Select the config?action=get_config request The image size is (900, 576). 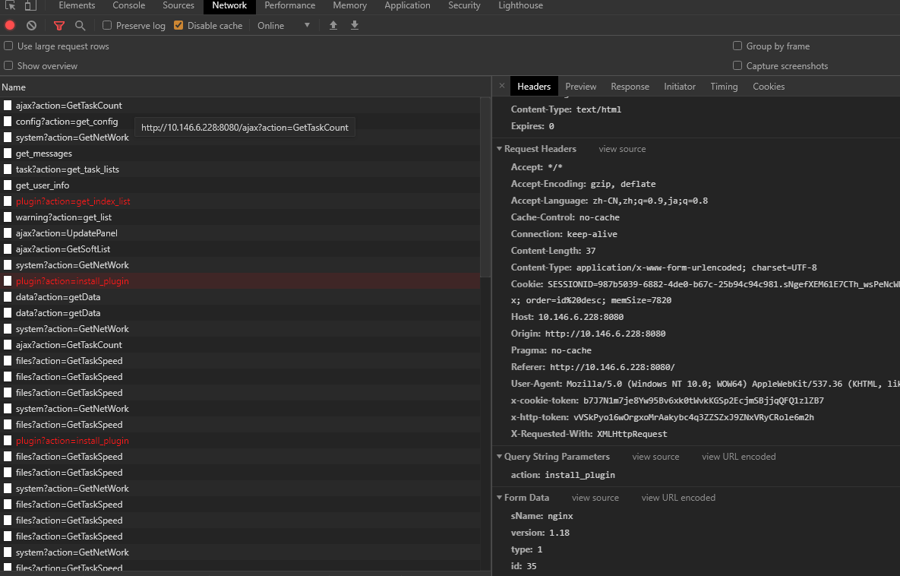240,121
